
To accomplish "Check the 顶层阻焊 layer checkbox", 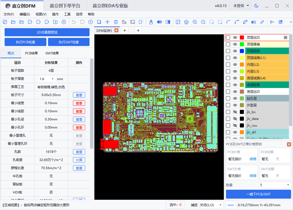I will click(228, 51).
